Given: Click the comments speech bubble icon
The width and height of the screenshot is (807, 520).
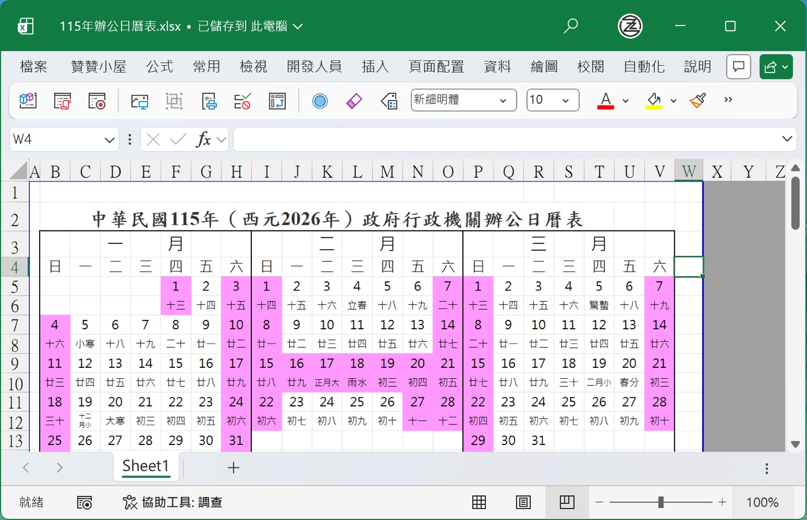Looking at the screenshot, I should pos(738,67).
